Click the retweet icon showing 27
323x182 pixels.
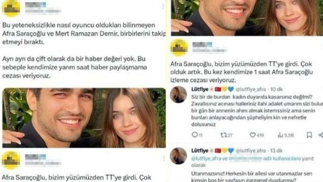coord(223,135)
